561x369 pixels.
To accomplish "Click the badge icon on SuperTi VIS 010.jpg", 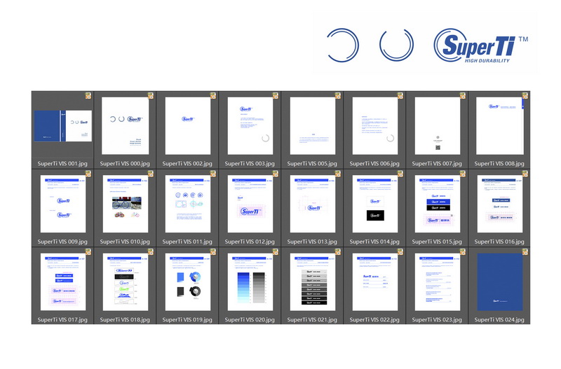I will [151, 174].
